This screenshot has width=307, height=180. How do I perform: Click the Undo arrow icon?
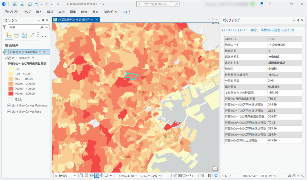coord(37,4)
